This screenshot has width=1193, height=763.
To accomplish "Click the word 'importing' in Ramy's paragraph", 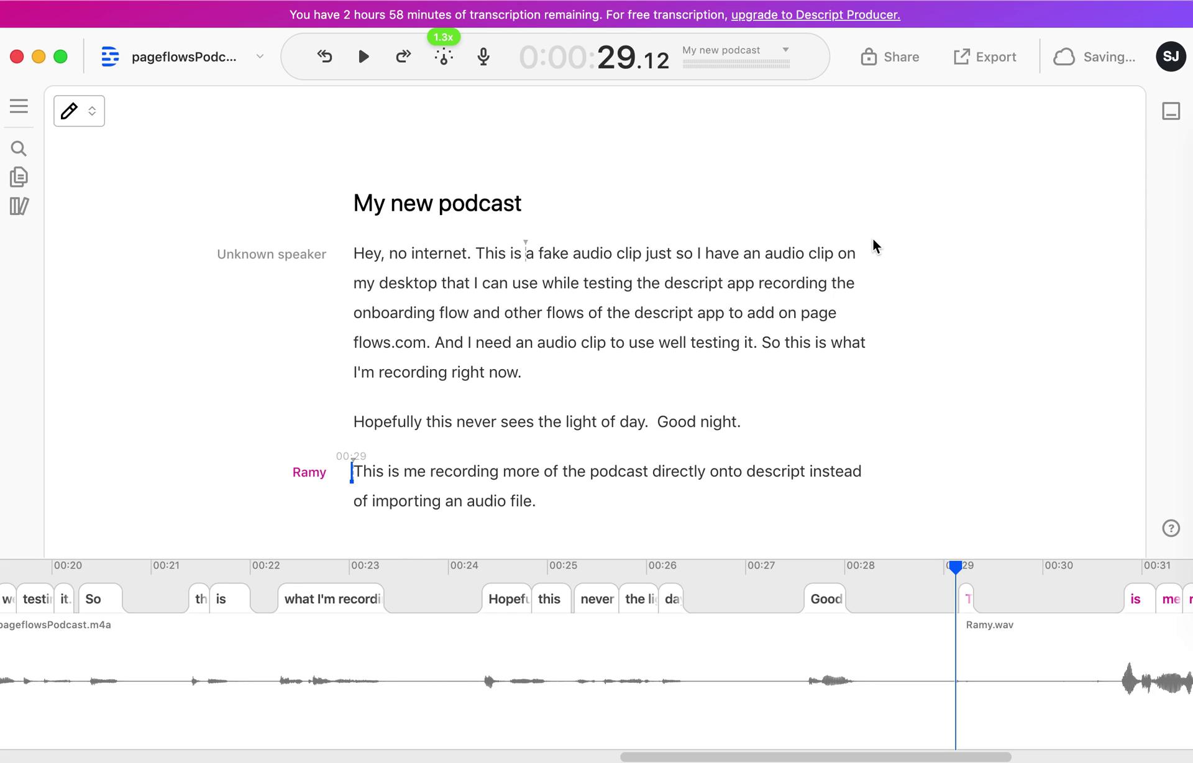I will (406, 501).
